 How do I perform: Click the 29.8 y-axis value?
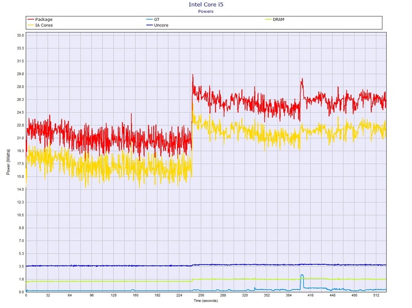click(20, 74)
